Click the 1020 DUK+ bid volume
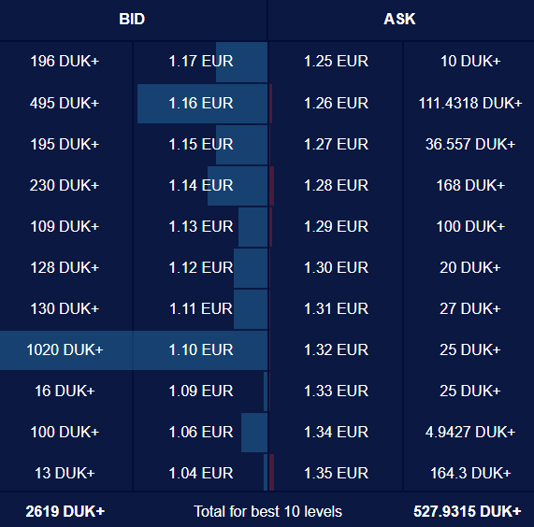The width and height of the screenshot is (534, 527). [x=65, y=349]
